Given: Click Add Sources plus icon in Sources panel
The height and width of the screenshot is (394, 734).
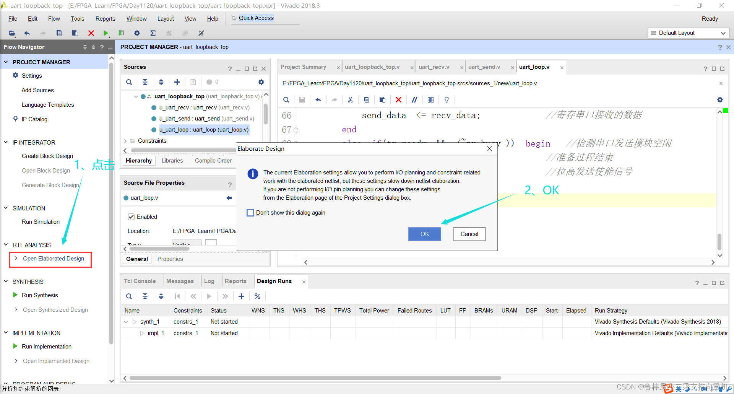Looking at the screenshot, I should (177, 82).
